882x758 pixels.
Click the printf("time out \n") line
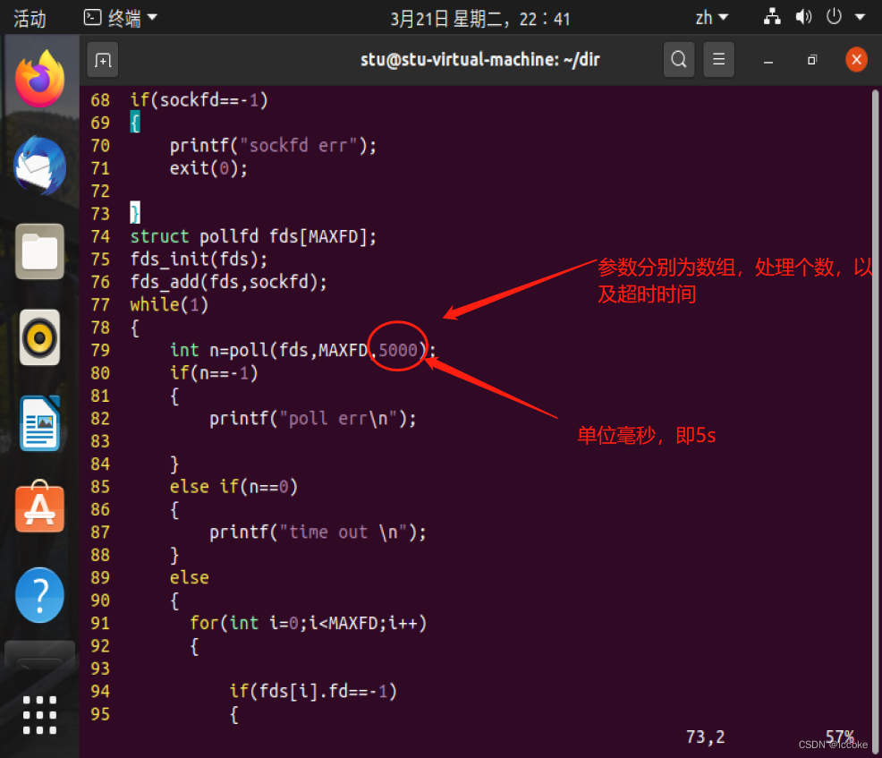pos(318,532)
